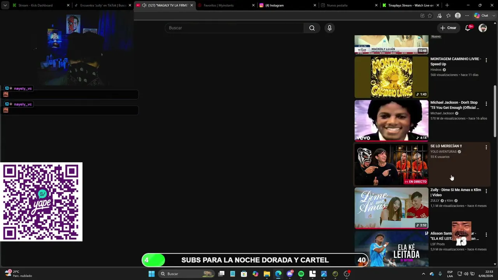Open the browser favorites list icon
498x280 pixels.
coord(448,16)
